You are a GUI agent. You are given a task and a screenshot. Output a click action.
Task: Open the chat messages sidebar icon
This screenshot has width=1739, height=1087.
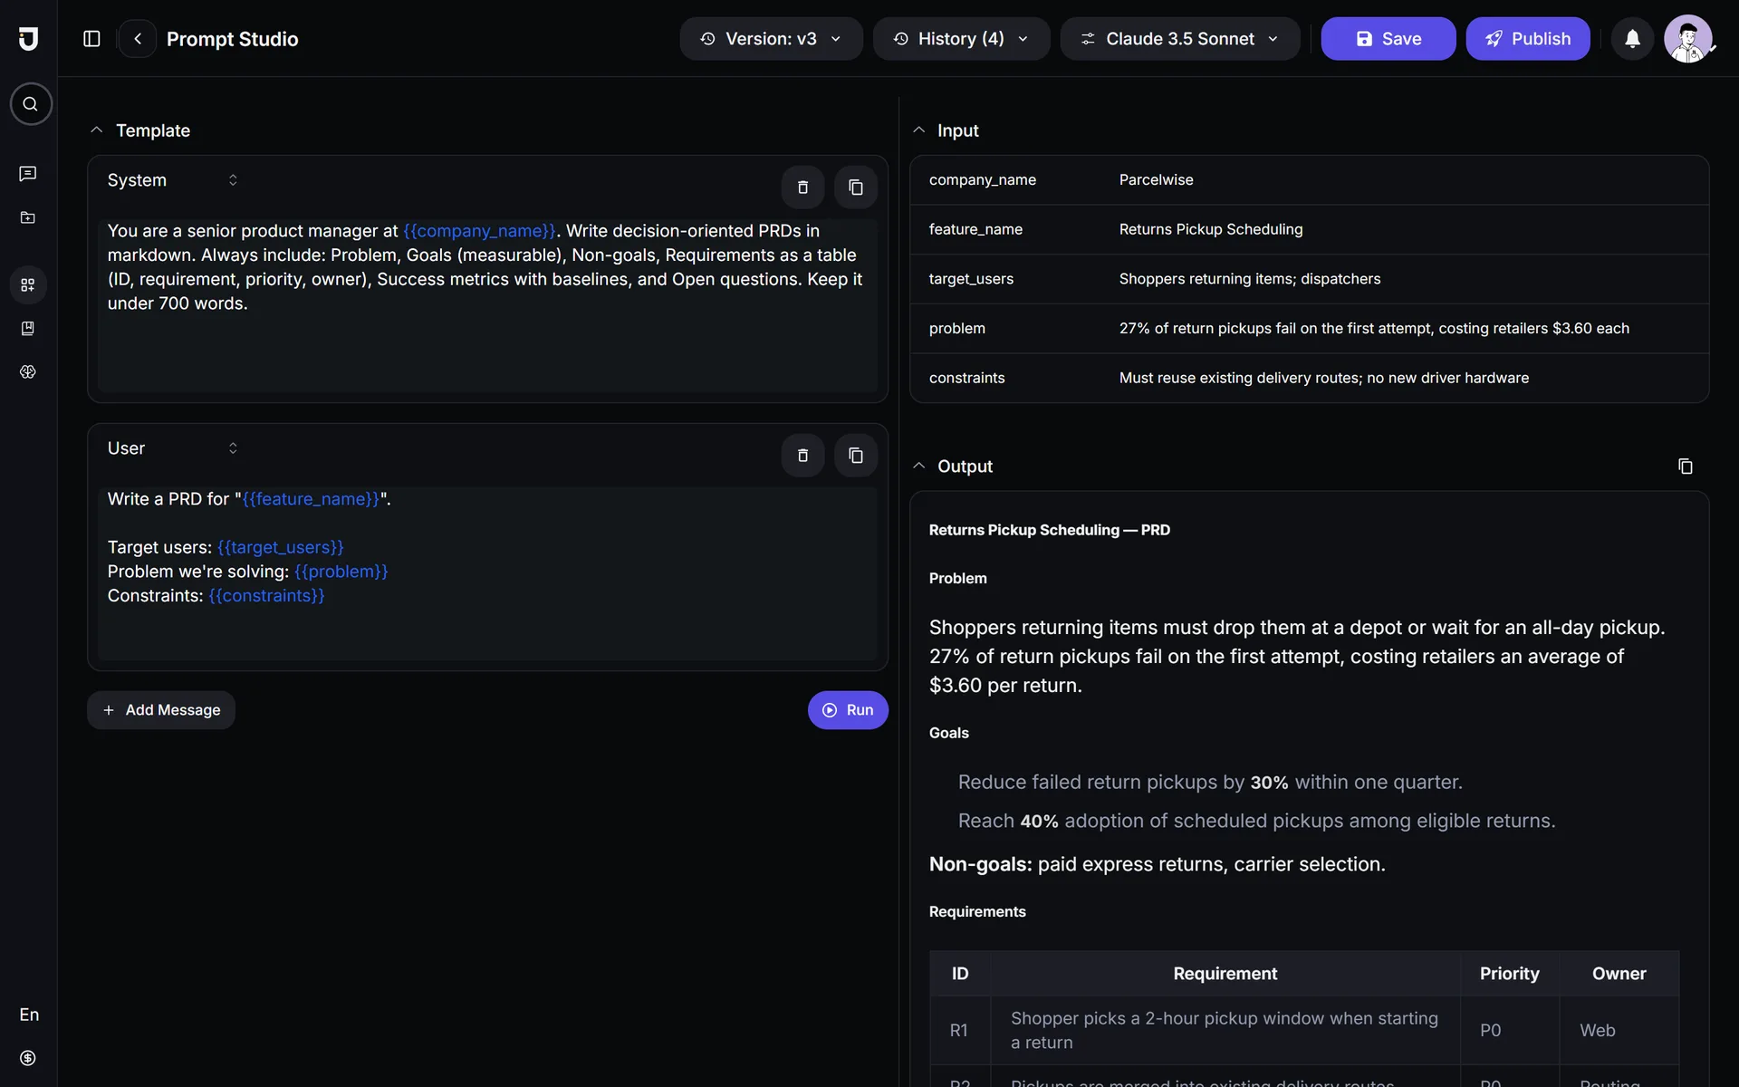[x=28, y=173]
